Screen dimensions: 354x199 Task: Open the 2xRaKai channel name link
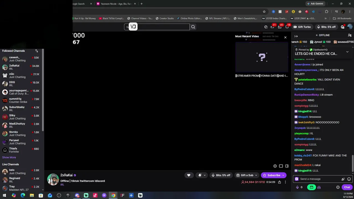tap(66, 175)
